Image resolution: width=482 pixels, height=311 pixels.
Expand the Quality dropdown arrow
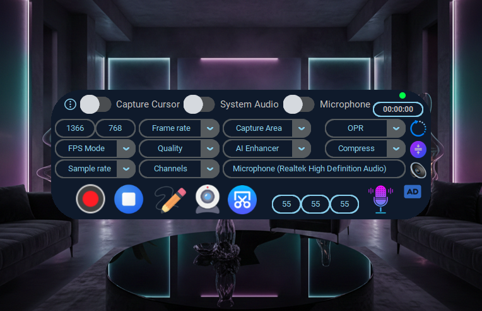(x=210, y=149)
